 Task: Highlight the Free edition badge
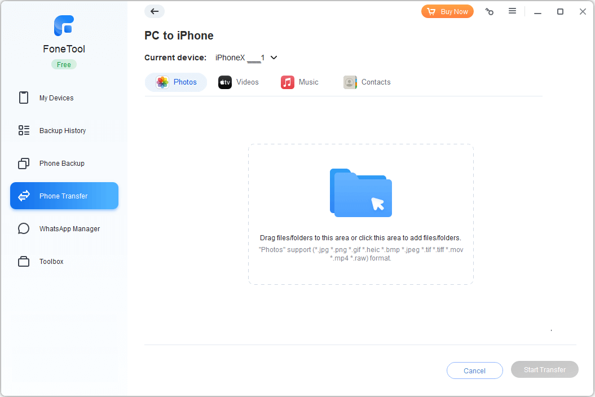coord(64,64)
